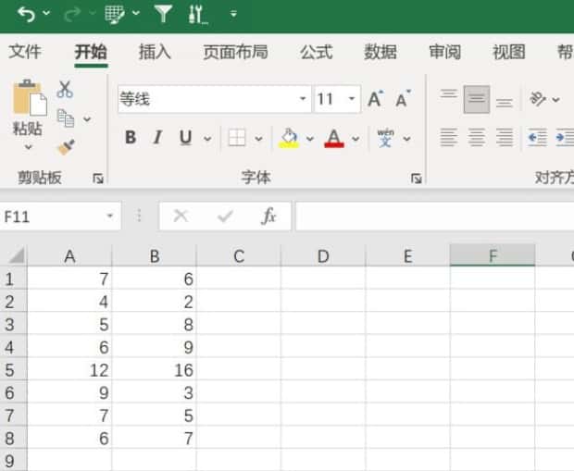Screen dimensions: 574x471
Task: Switch to the 插入 tab
Action: tap(155, 52)
